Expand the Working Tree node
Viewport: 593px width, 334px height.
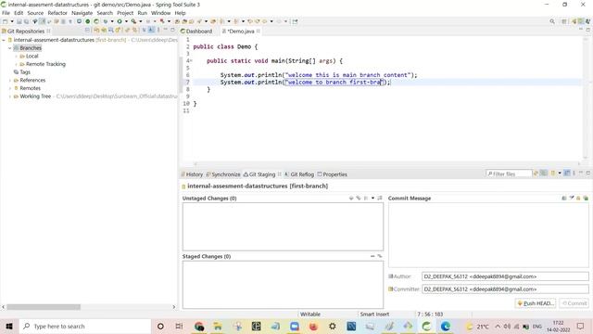pyautogui.click(x=10, y=96)
